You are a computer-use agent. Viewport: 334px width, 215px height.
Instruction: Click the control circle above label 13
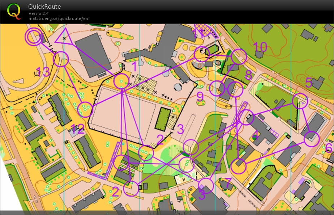[x=61, y=59]
